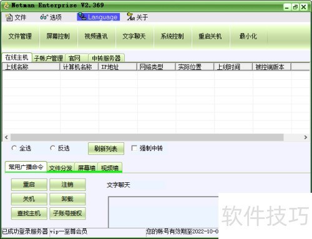Screen dimensions: 312x239
Task: Sort by the 上线时间 column header
Action: (233, 67)
